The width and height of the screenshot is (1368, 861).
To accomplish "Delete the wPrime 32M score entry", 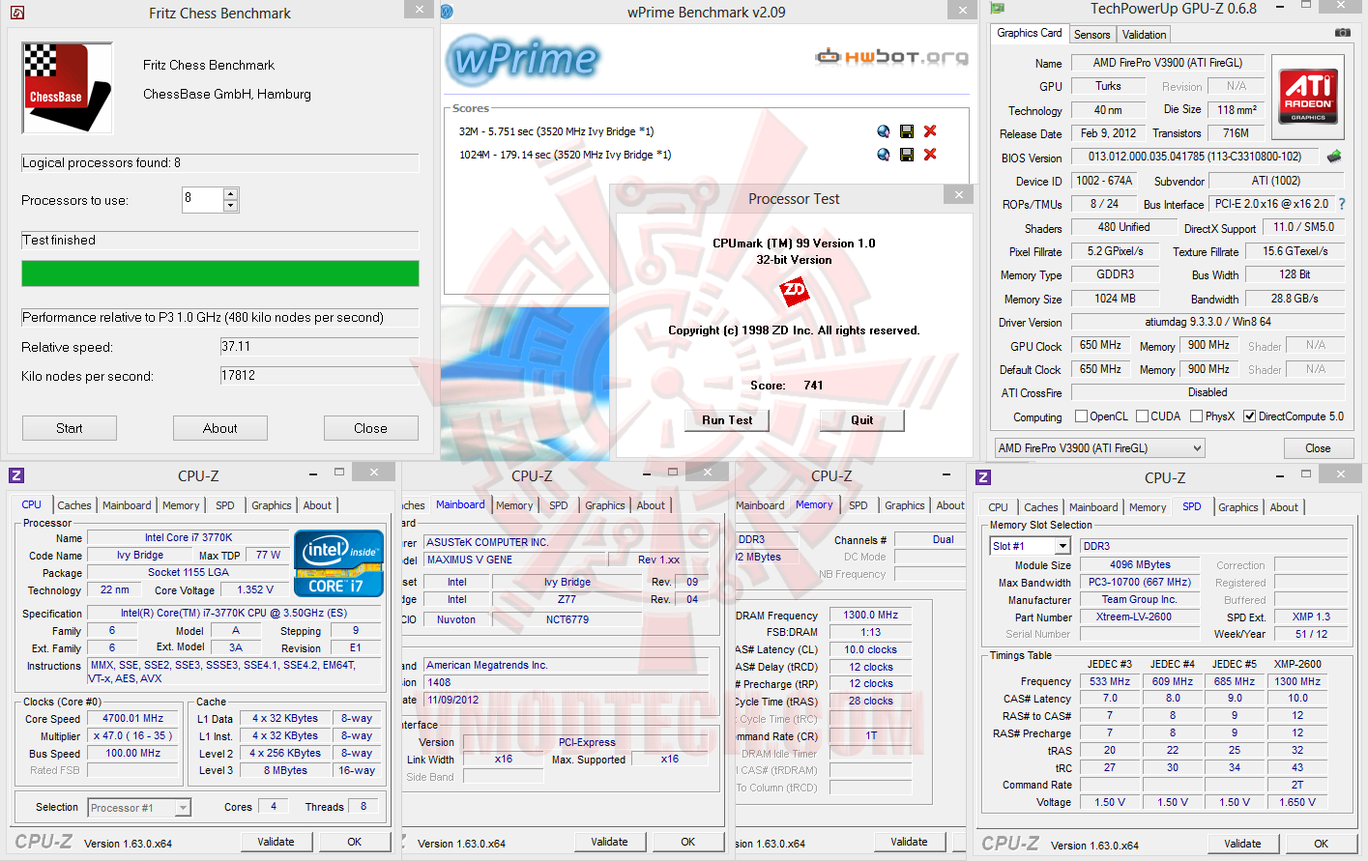I will coord(930,131).
